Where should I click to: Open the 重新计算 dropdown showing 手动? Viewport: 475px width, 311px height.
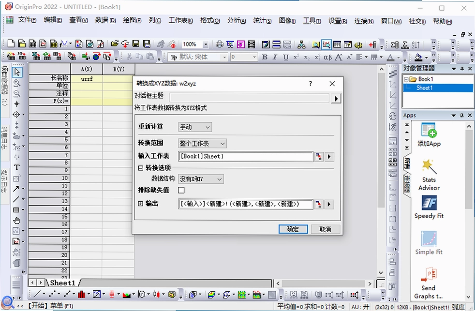[195, 127]
